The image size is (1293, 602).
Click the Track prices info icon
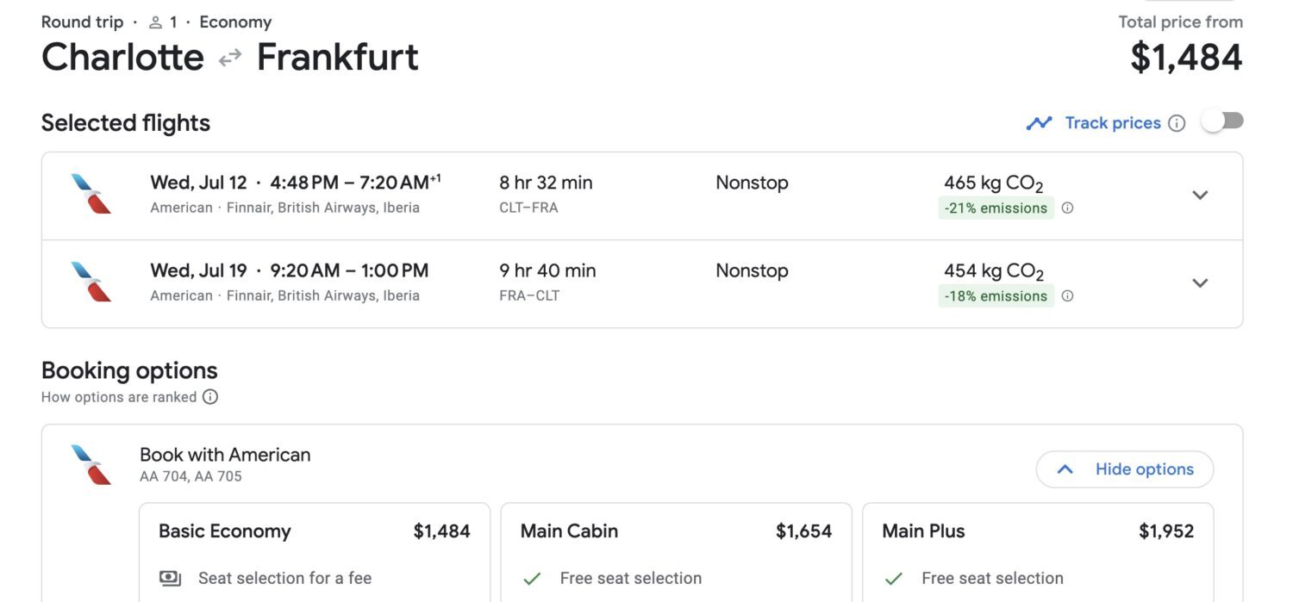click(x=1177, y=123)
